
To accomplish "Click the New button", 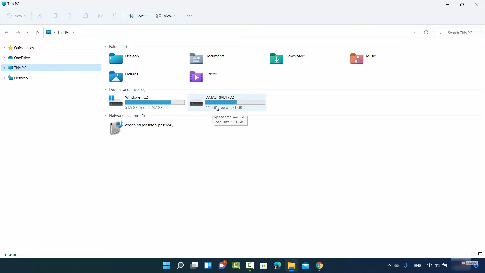I will click(16, 16).
